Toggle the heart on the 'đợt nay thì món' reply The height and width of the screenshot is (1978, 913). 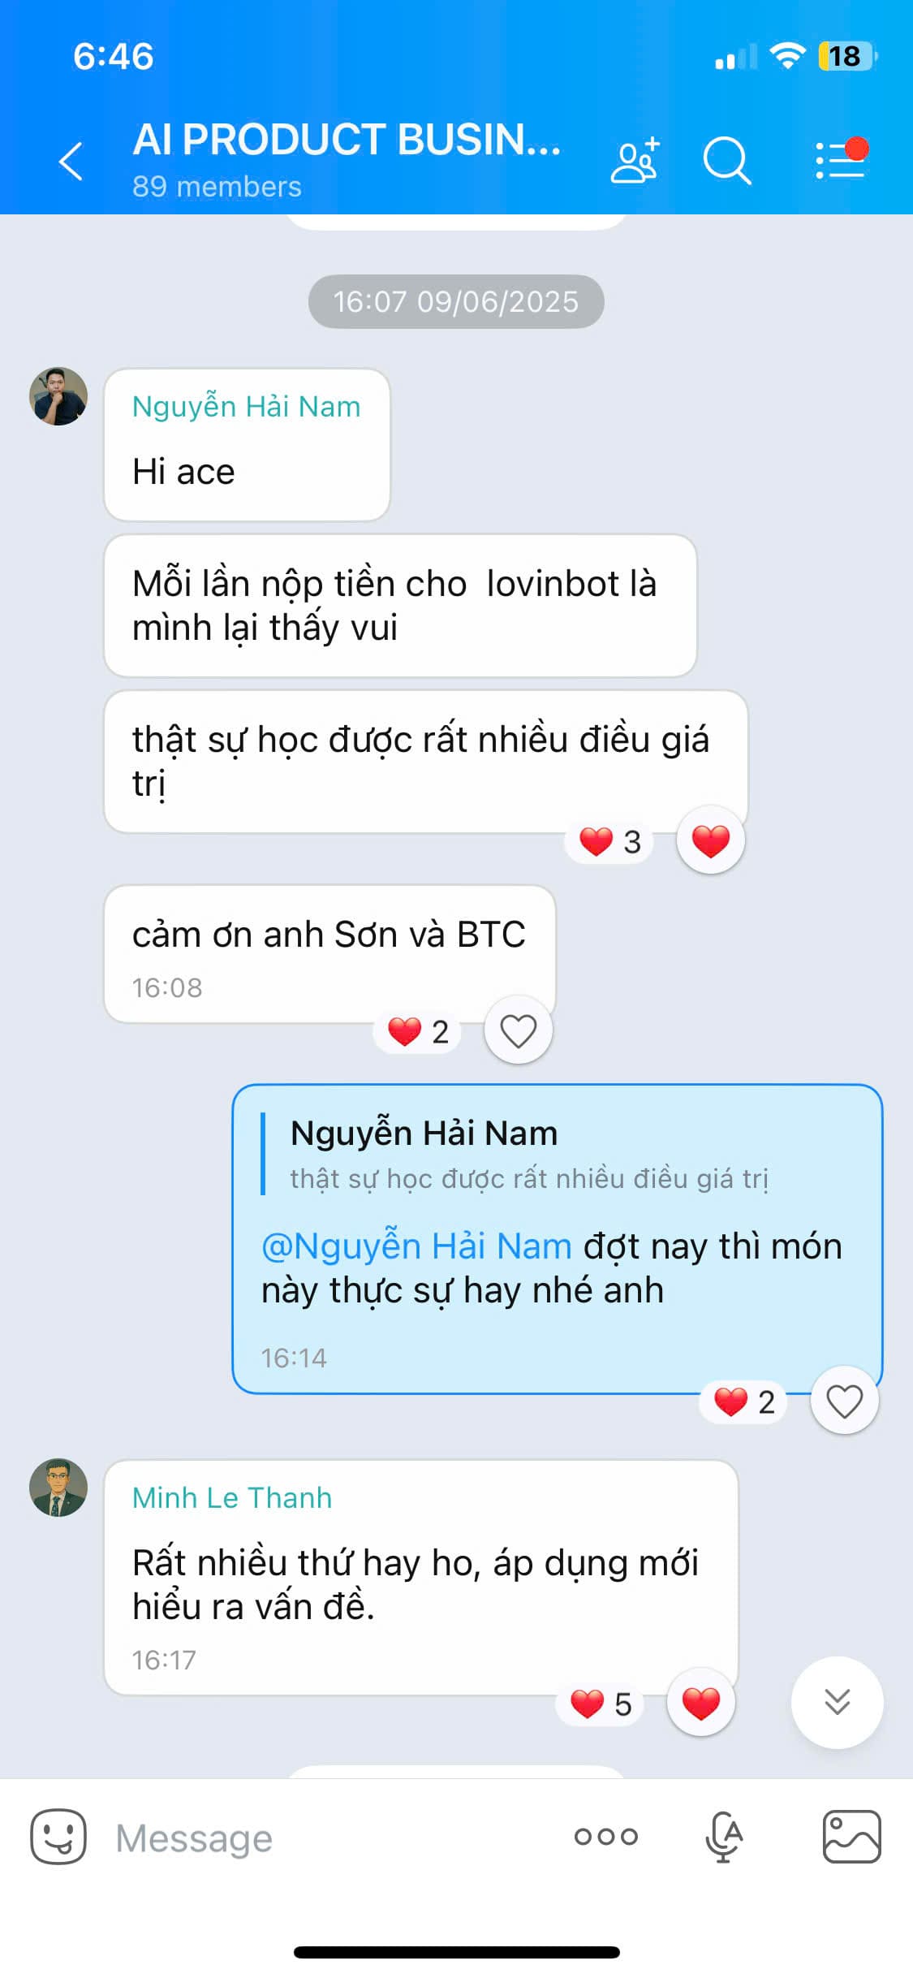click(x=844, y=1401)
